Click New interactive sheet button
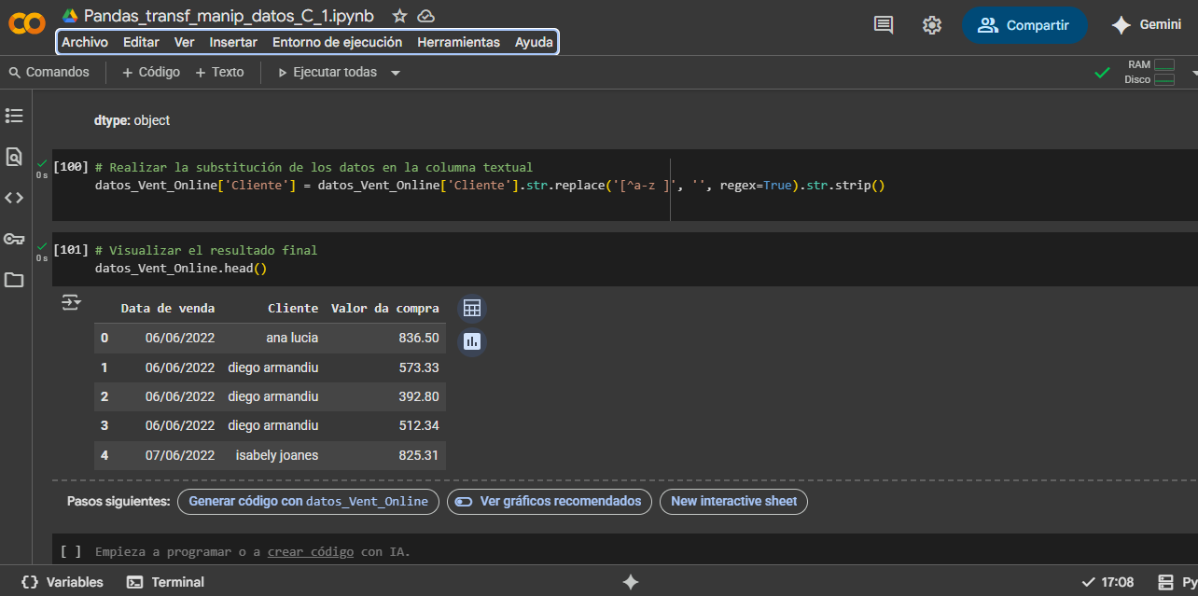Screen dimensions: 1198x596 (733, 501)
